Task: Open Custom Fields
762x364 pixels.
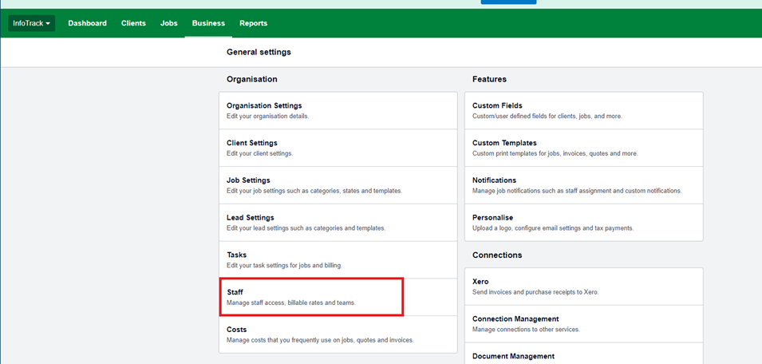Action: [497, 105]
